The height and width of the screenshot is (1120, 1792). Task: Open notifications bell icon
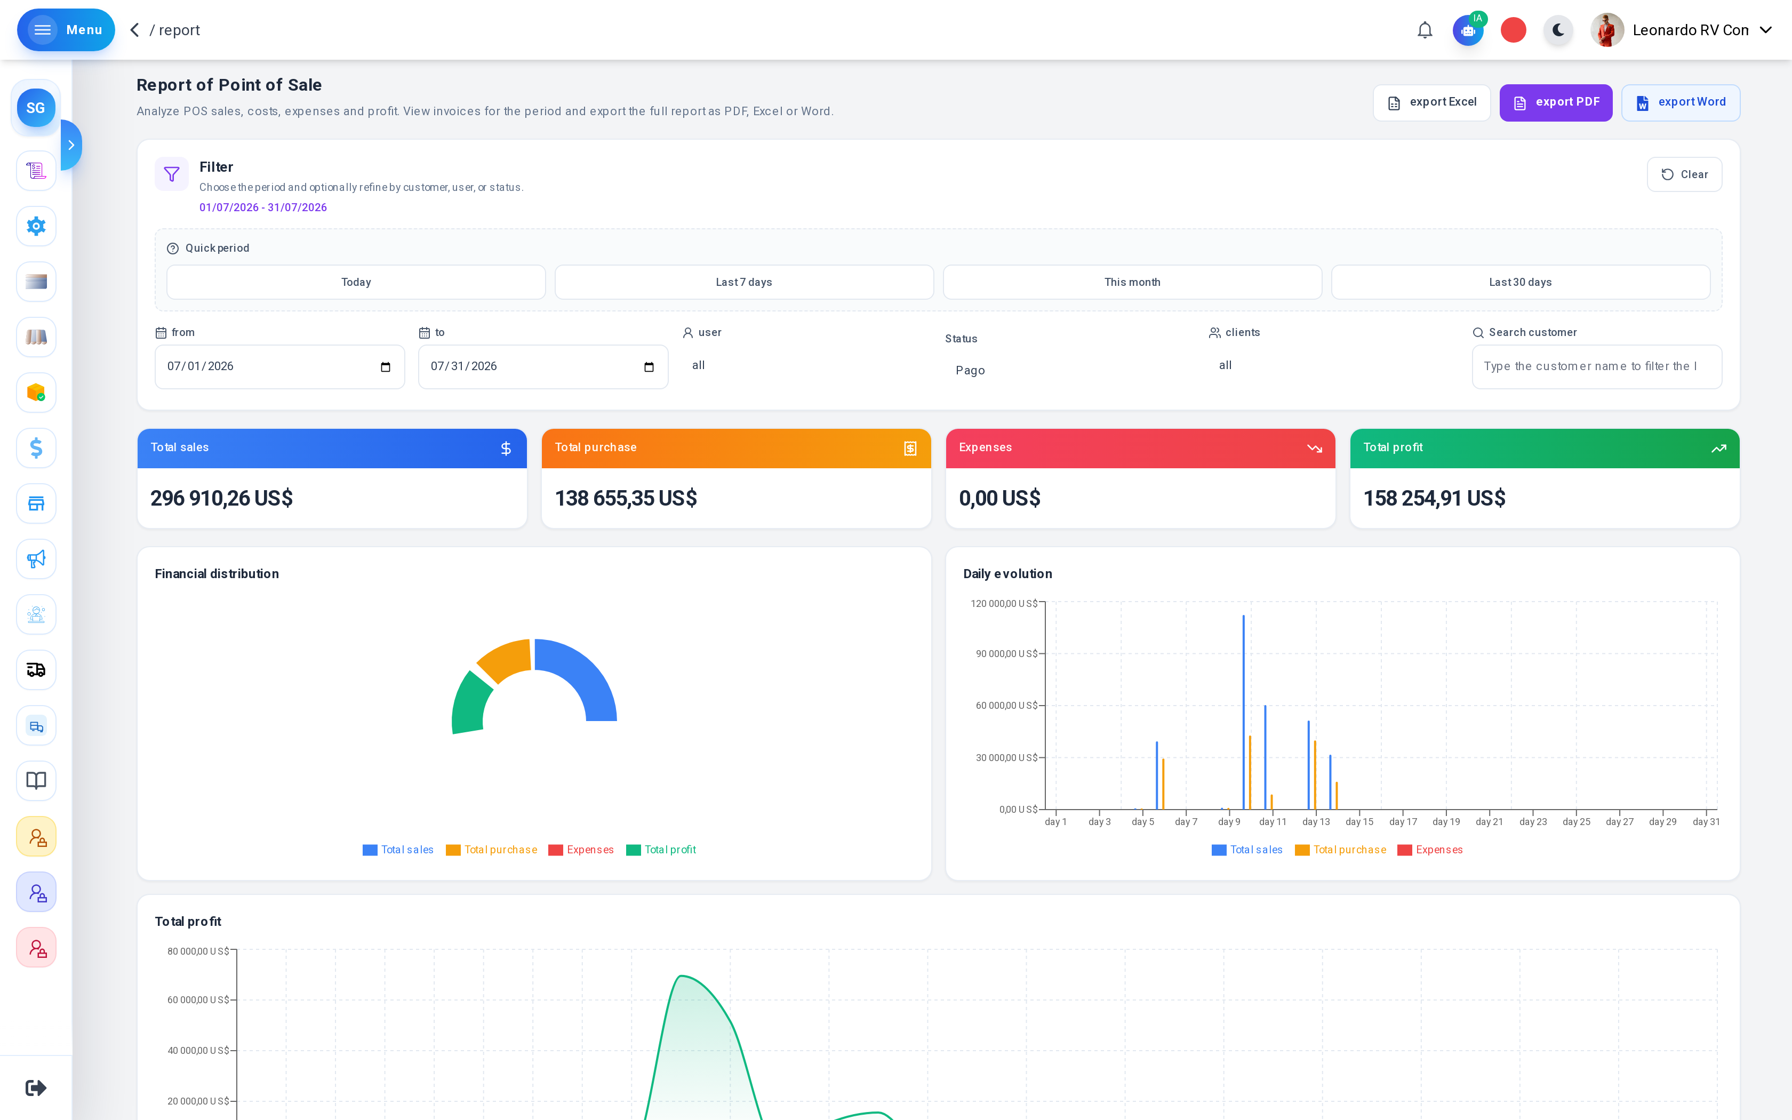(1425, 30)
